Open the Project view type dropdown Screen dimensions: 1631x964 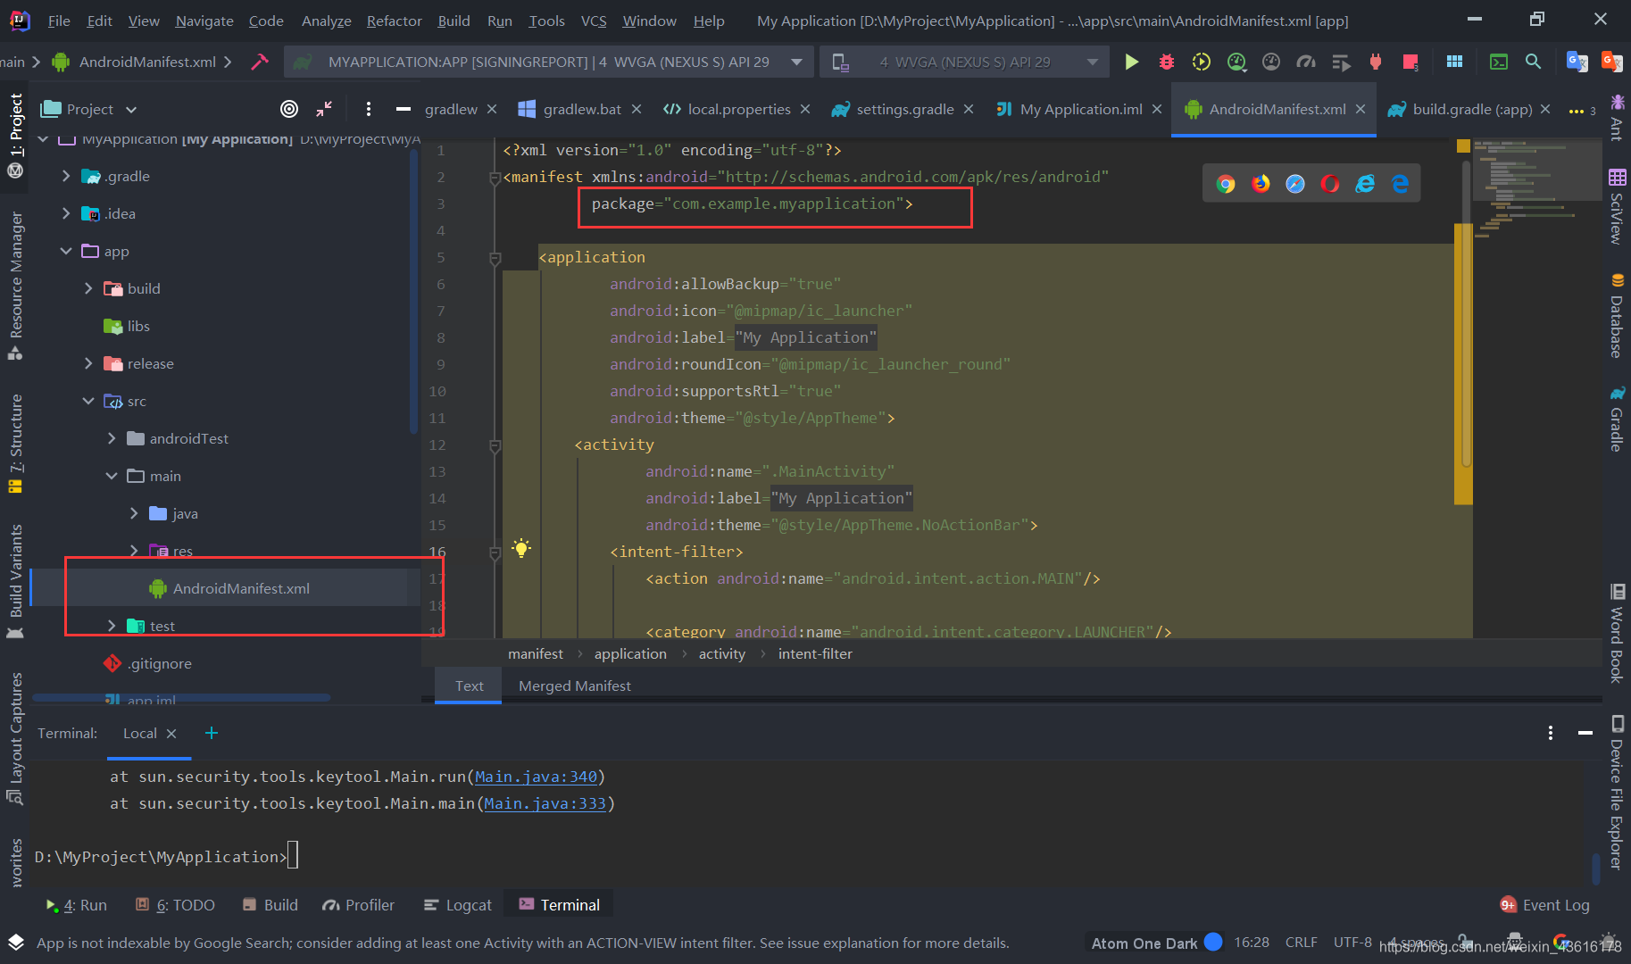(x=89, y=109)
